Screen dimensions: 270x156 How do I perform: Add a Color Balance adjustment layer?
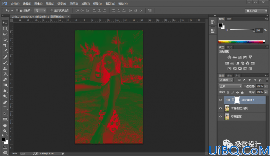tap(232, 63)
